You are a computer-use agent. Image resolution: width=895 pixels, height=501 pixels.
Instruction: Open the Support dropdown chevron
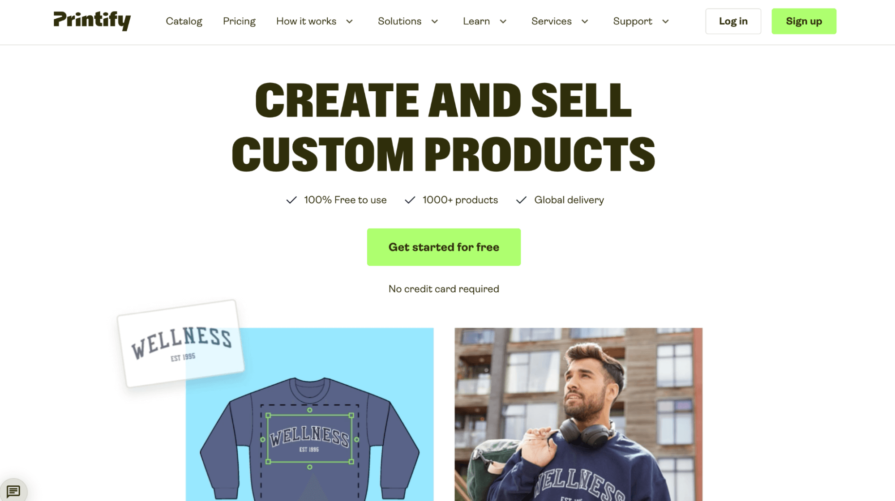666,21
